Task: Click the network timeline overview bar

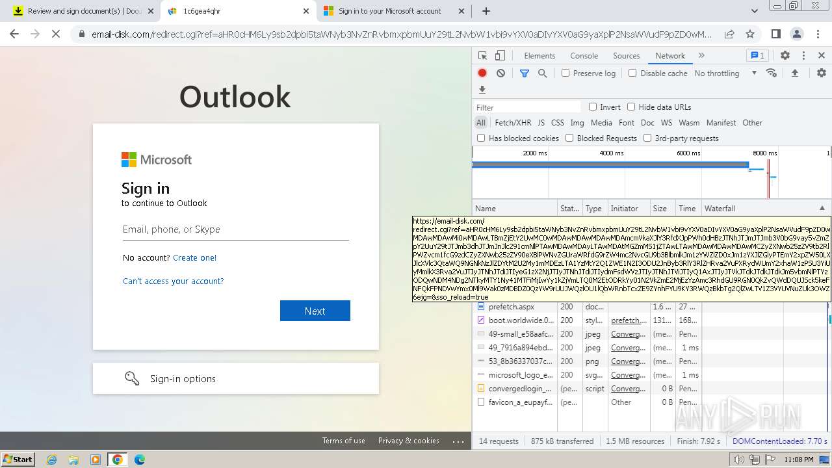Action: pyautogui.click(x=651, y=173)
